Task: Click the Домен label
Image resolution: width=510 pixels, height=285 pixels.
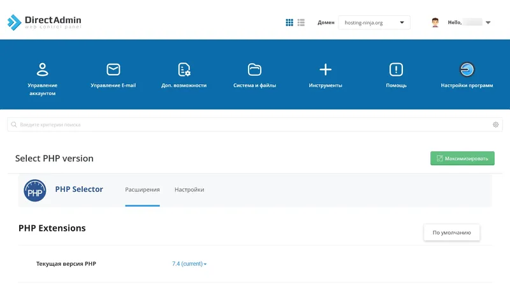Action: pos(326,22)
